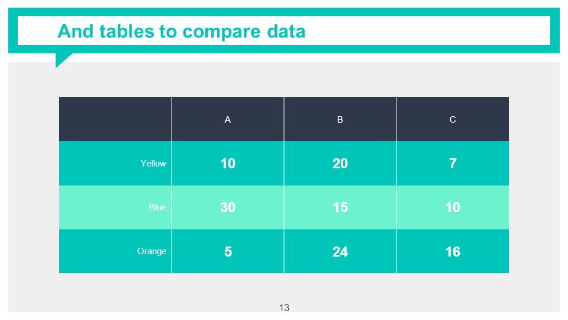This screenshot has width=568, height=320.
Task: Click Blue row value 30
Action: click(x=228, y=207)
